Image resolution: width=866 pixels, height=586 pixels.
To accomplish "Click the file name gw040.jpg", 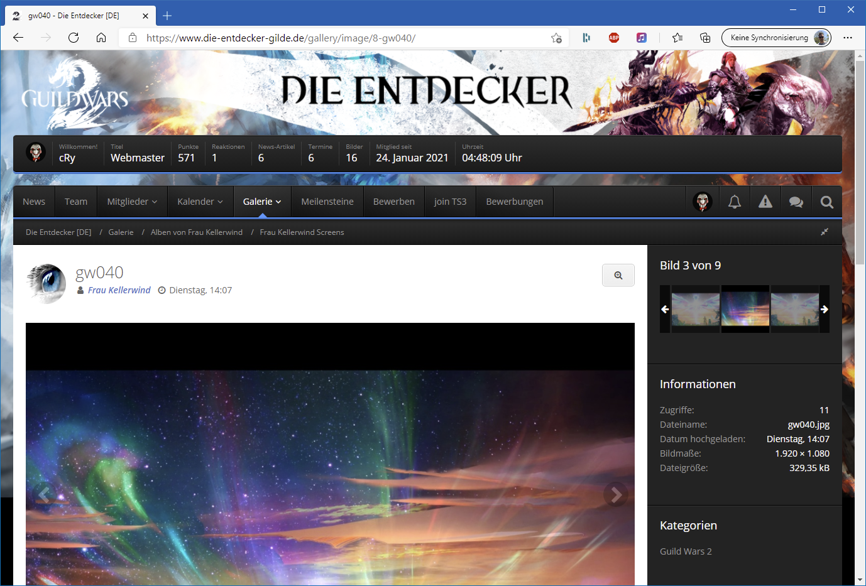I will (x=808, y=425).
